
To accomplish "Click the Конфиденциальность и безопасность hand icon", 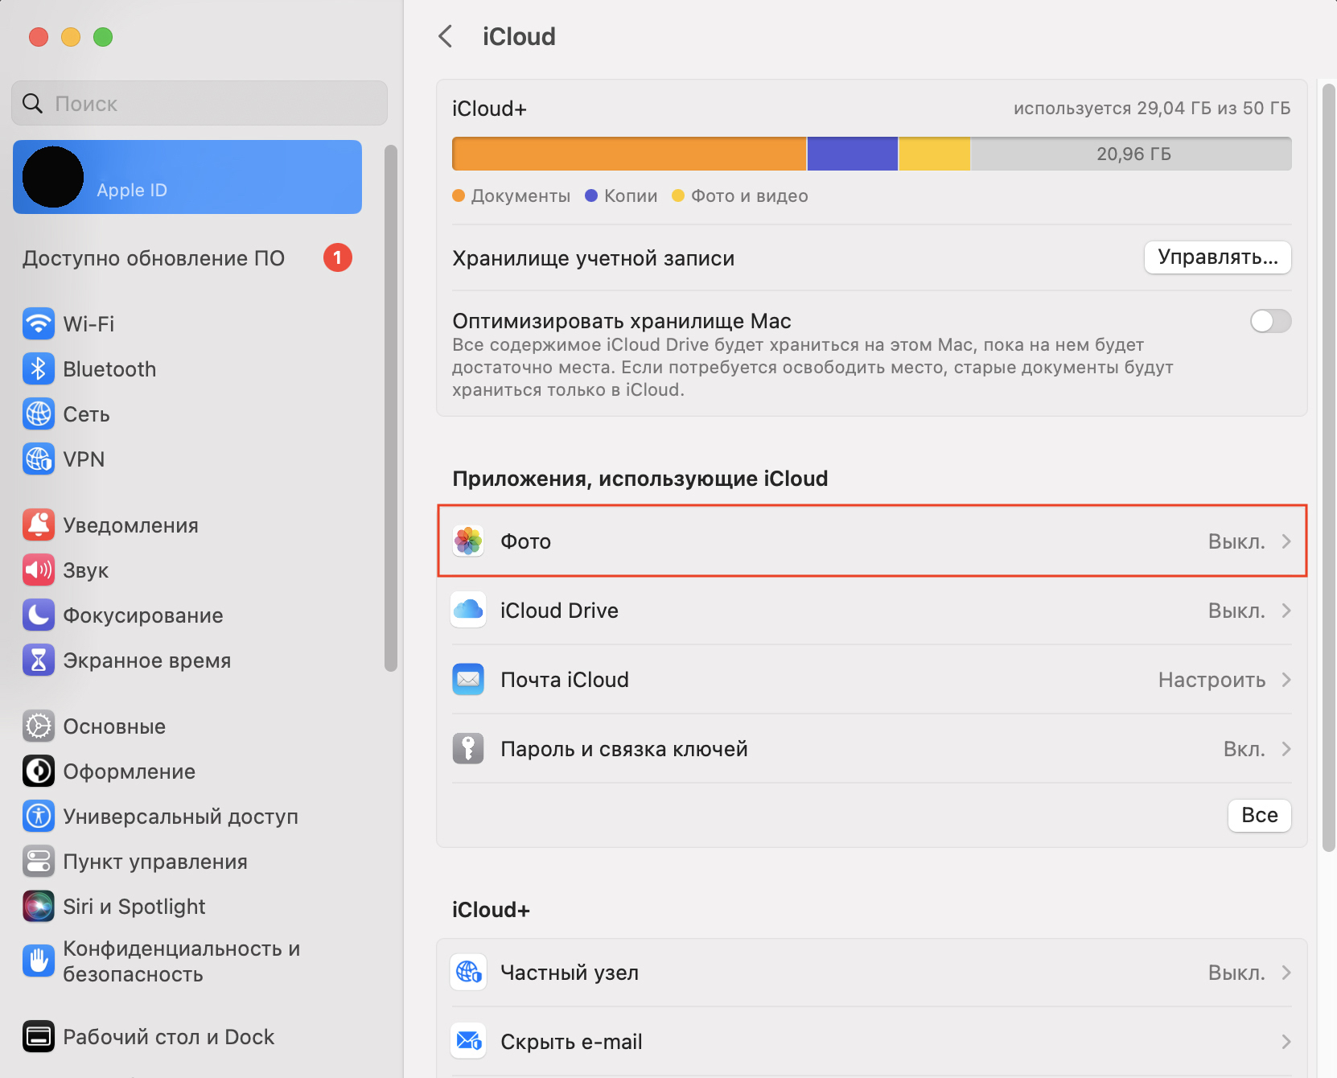I will coord(39,961).
